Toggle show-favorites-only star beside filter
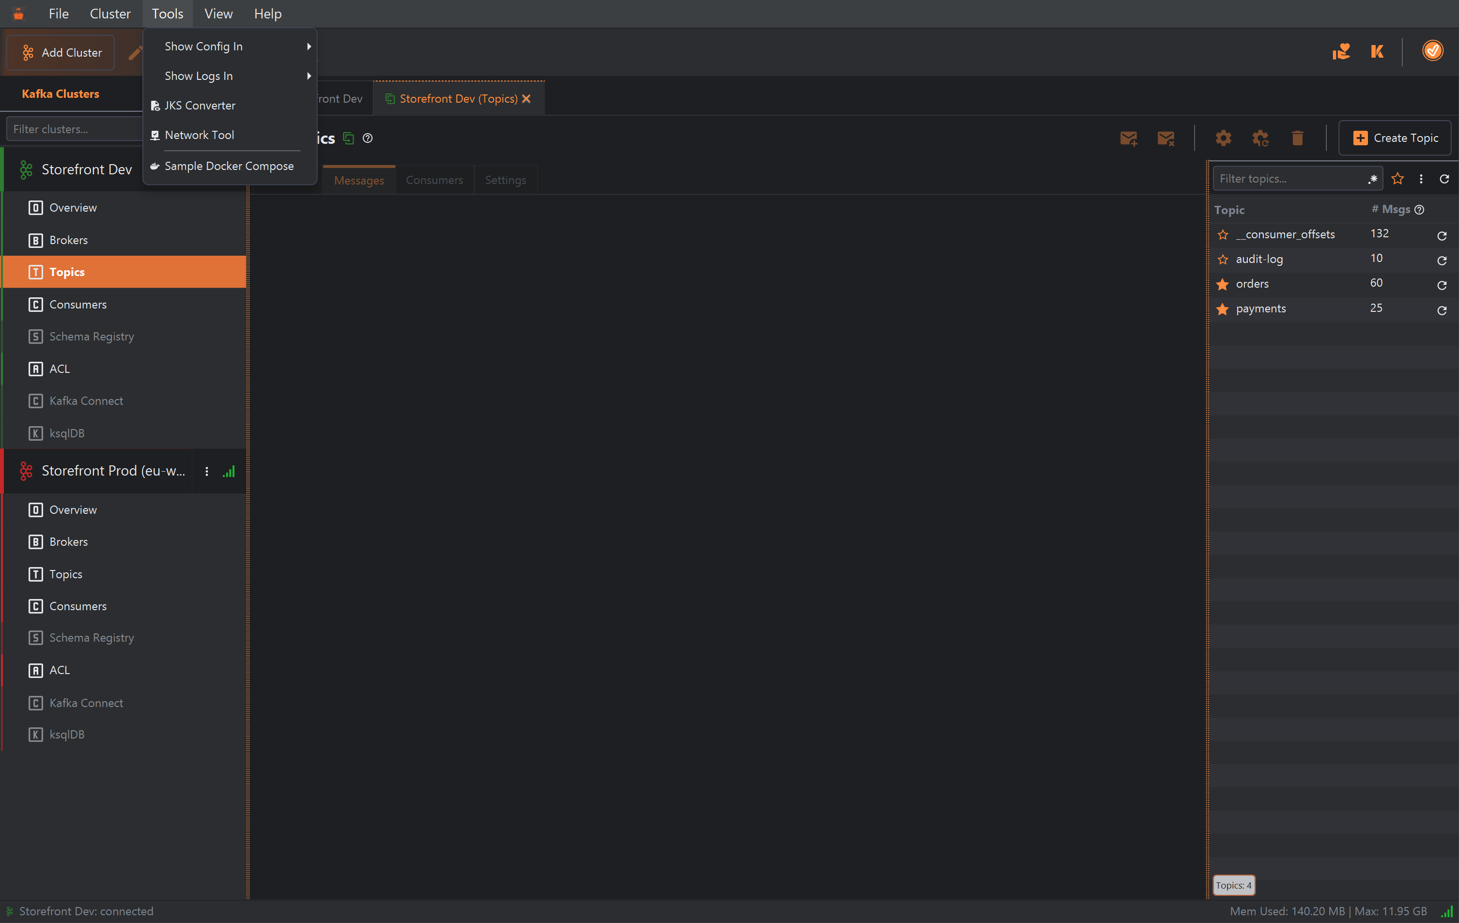The height and width of the screenshot is (923, 1459). [1398, 179]
